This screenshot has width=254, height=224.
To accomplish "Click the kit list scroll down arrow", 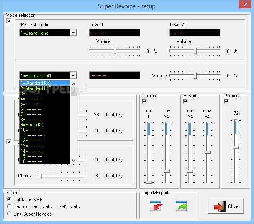I will coord(74,161).
